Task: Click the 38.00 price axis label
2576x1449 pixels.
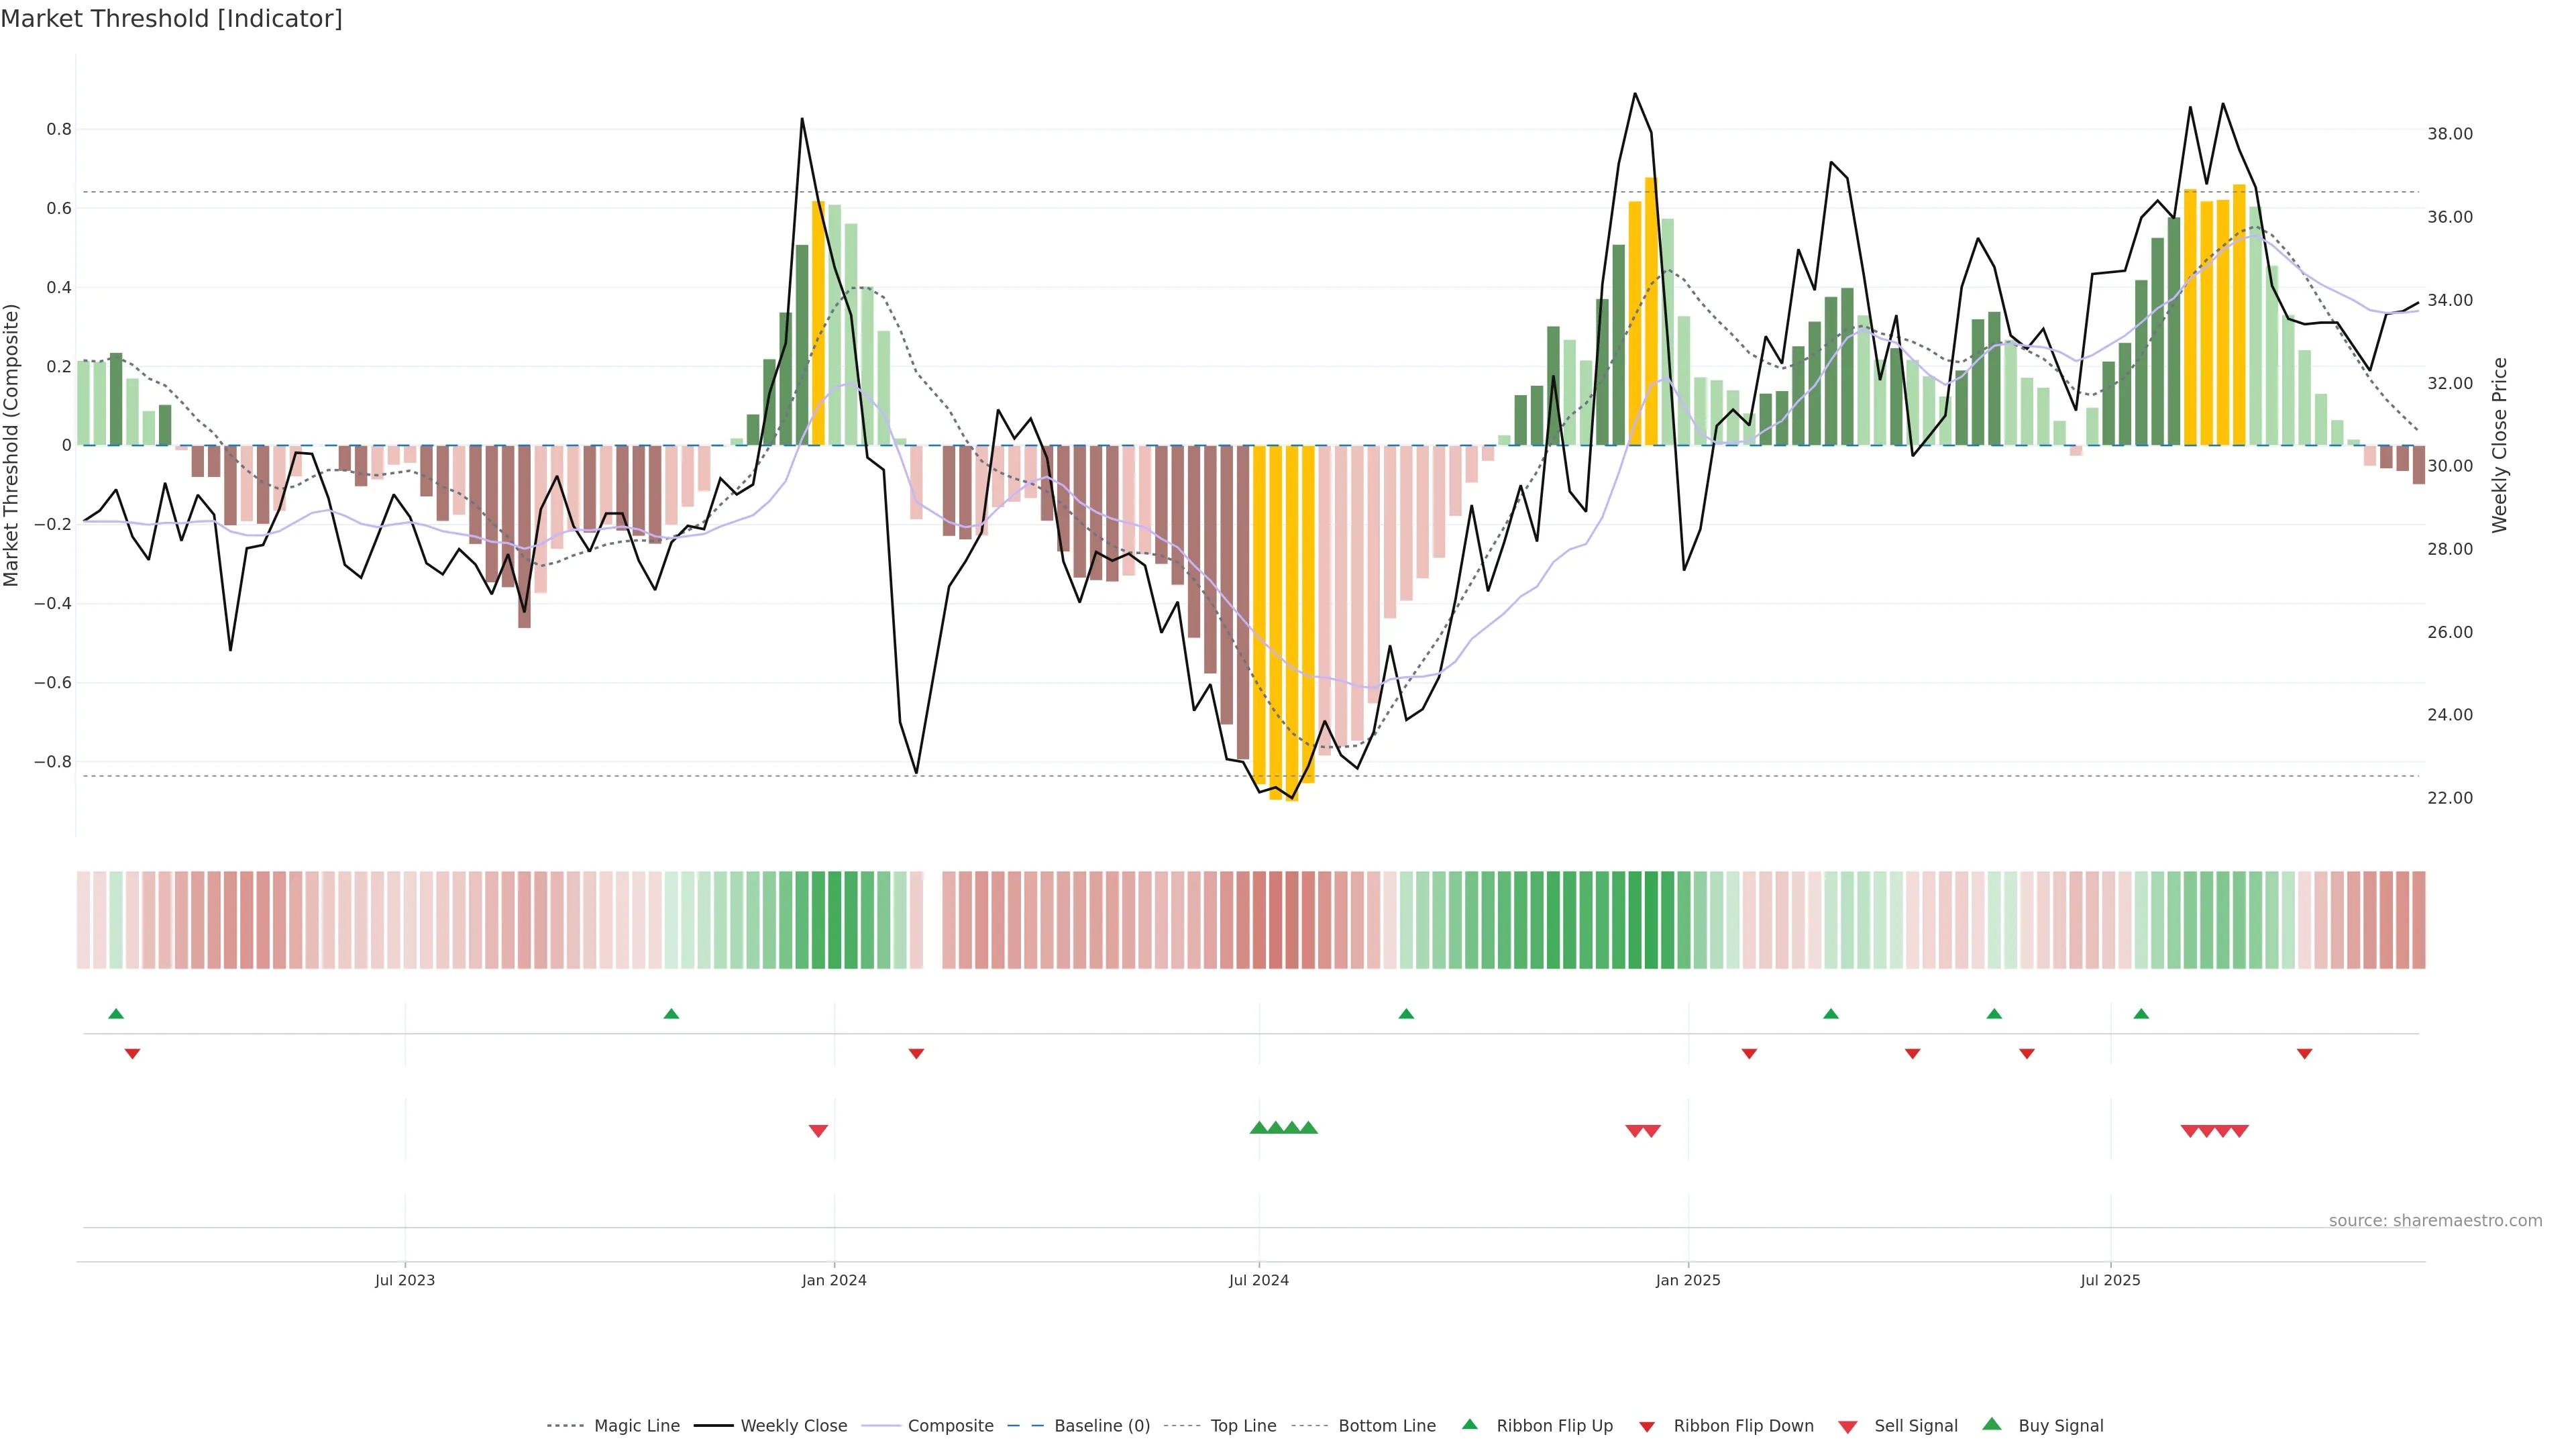Action: [2449, 134]
